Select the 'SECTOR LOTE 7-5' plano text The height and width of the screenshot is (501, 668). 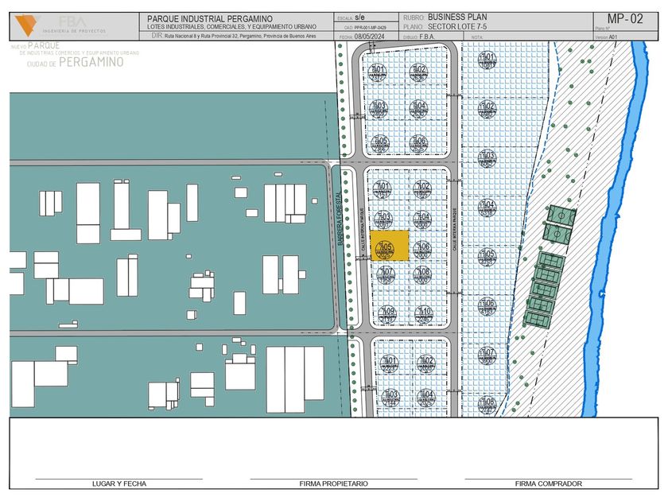457,26
